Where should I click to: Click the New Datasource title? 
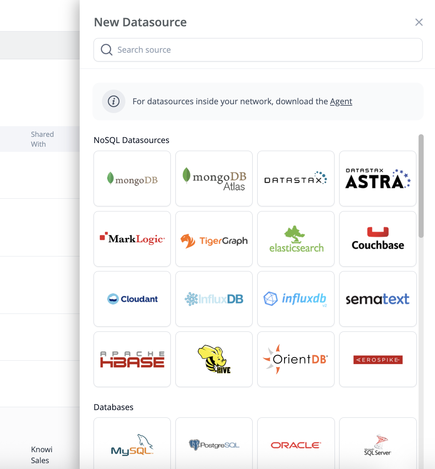coord(140,22)
